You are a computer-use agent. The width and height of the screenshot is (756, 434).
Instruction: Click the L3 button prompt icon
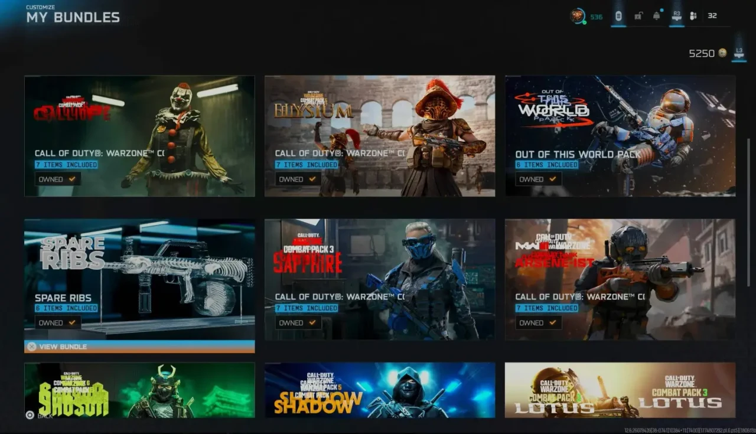[x=738, y=53]
